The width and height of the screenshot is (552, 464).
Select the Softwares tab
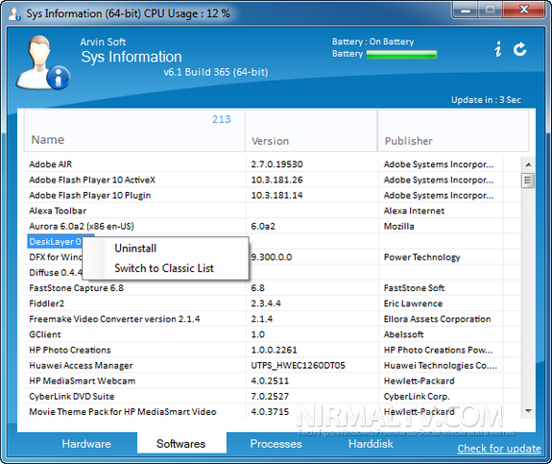coord(180,444)
